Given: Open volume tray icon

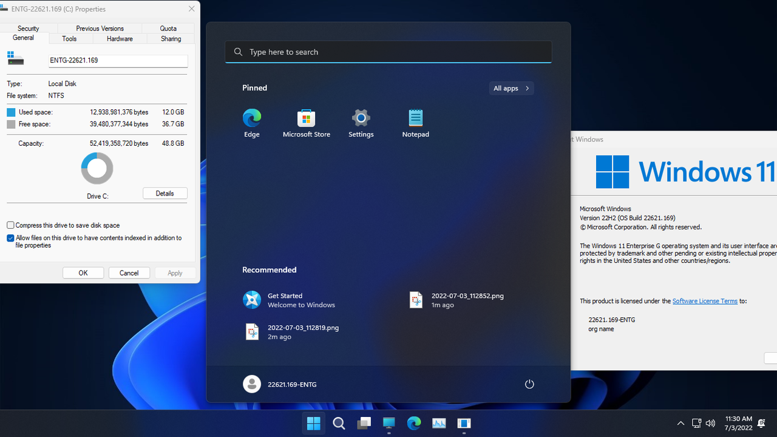Looking at the screenshot, I should click(x=710, y=423).
